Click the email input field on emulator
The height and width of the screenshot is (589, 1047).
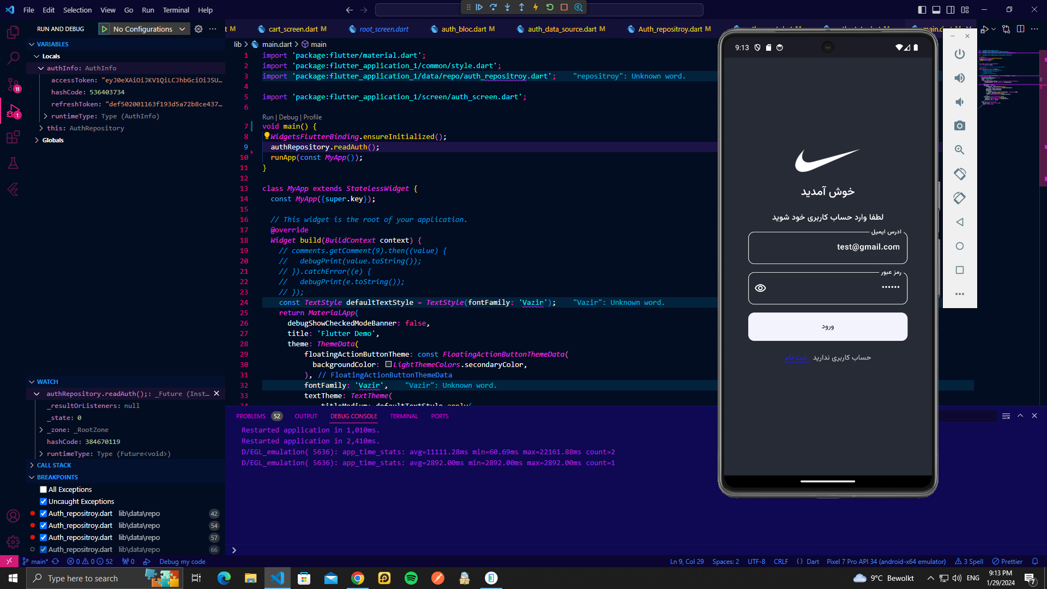coord(828,247)
